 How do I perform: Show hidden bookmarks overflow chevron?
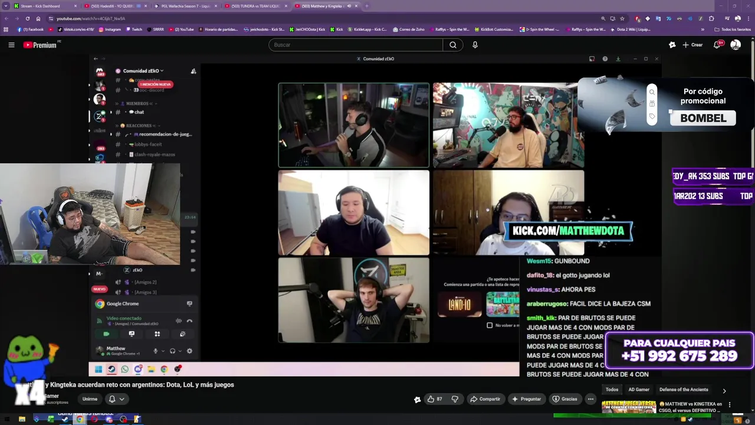tap(703, 30)
